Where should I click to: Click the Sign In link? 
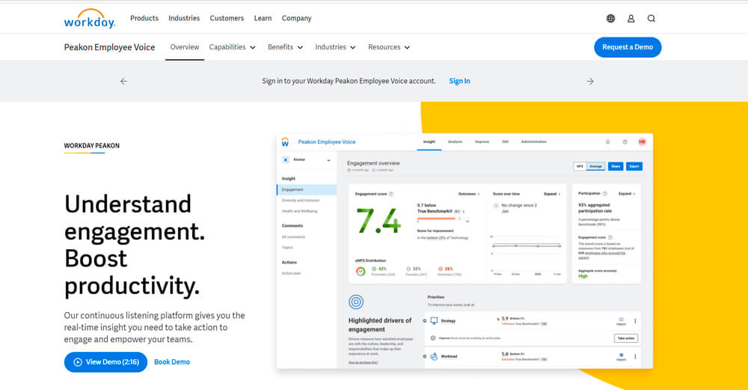459,81
